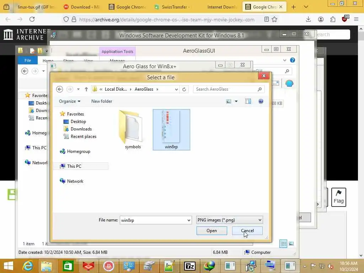Image resolution: width=364 pixels, height=273 pixels.
Task: Click the browser URL address bar
Action: pyautogui.click(x=166, y=20)
